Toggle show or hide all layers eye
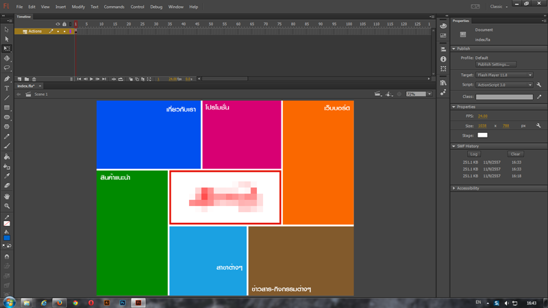Image resolution: width=548 pixels, height=308 pixels. click(58, 24)
